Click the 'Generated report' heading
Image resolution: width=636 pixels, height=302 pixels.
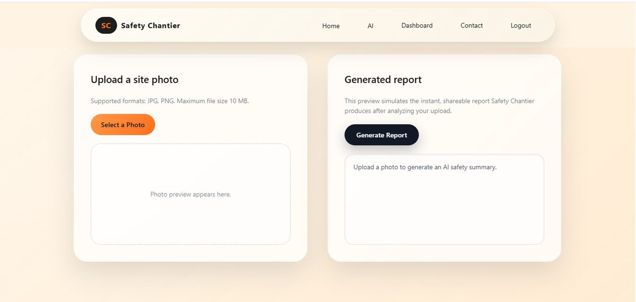[383, 80]
